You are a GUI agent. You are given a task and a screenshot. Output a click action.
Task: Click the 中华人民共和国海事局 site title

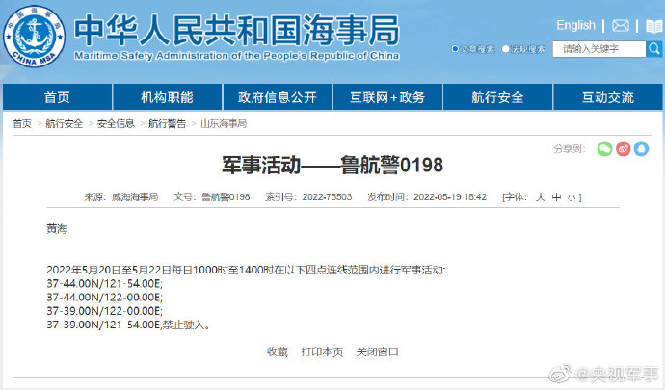point(237,30)
